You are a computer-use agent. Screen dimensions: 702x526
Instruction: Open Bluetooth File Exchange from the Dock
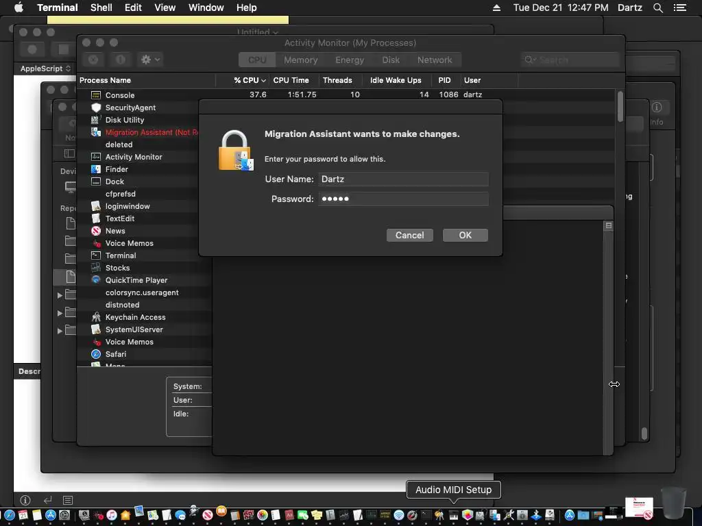click(536, 515)
